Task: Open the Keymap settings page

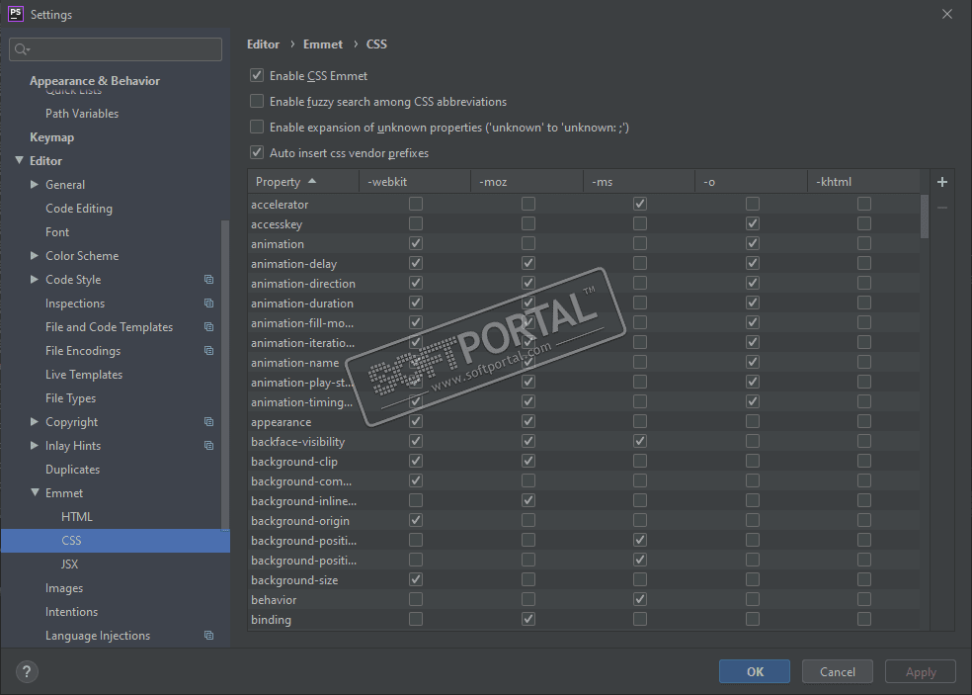Action: click(52, 137)
